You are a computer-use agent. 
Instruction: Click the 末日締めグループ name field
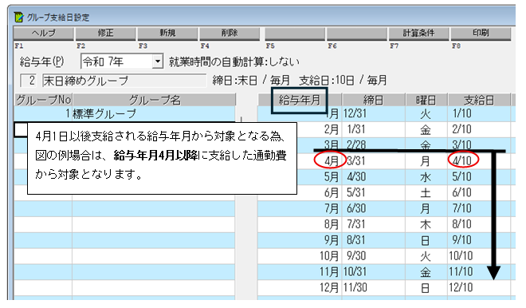124,81
